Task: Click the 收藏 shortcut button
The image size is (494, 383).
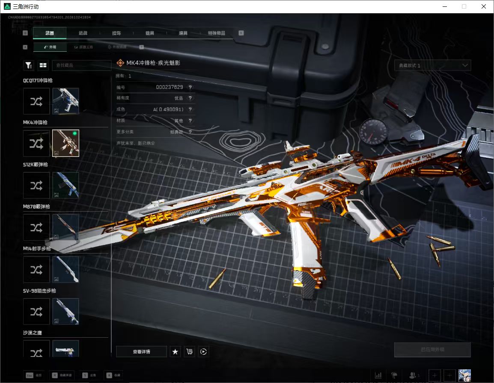Action: tap(113, 375)
